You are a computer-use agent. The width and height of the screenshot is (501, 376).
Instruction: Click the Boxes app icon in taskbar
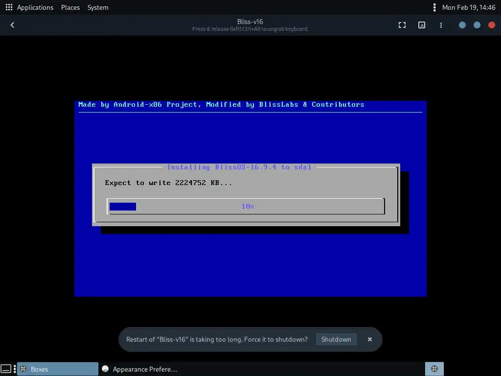pos(23,369)
